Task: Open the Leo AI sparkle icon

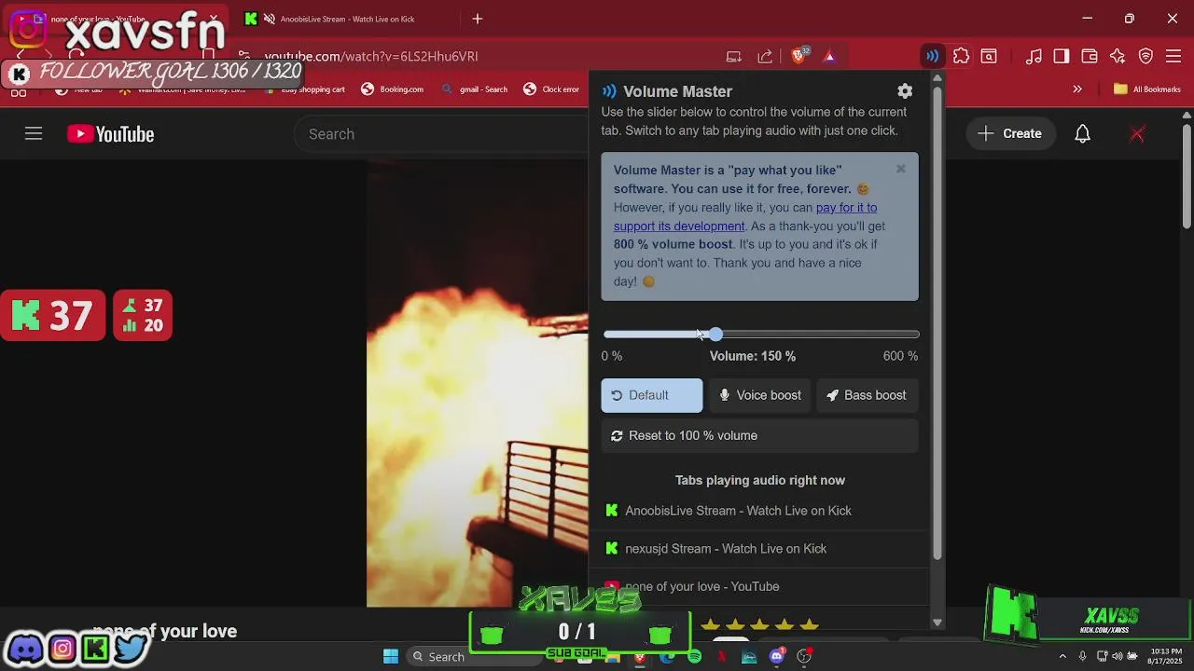Action: (1118, 56)
